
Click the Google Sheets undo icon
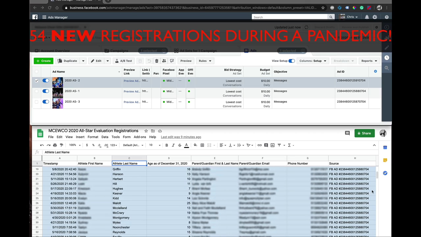point(42,145)
